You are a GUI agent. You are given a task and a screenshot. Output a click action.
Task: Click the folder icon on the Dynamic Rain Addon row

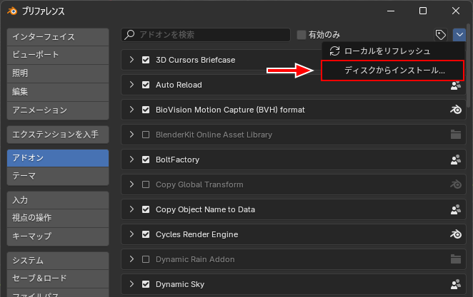click(455, 259)
